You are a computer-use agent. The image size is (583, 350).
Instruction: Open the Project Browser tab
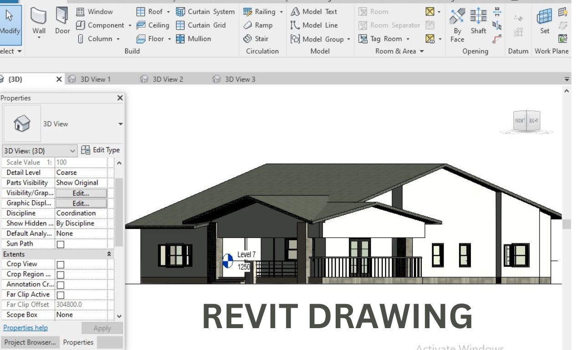[x=30, y=342]
